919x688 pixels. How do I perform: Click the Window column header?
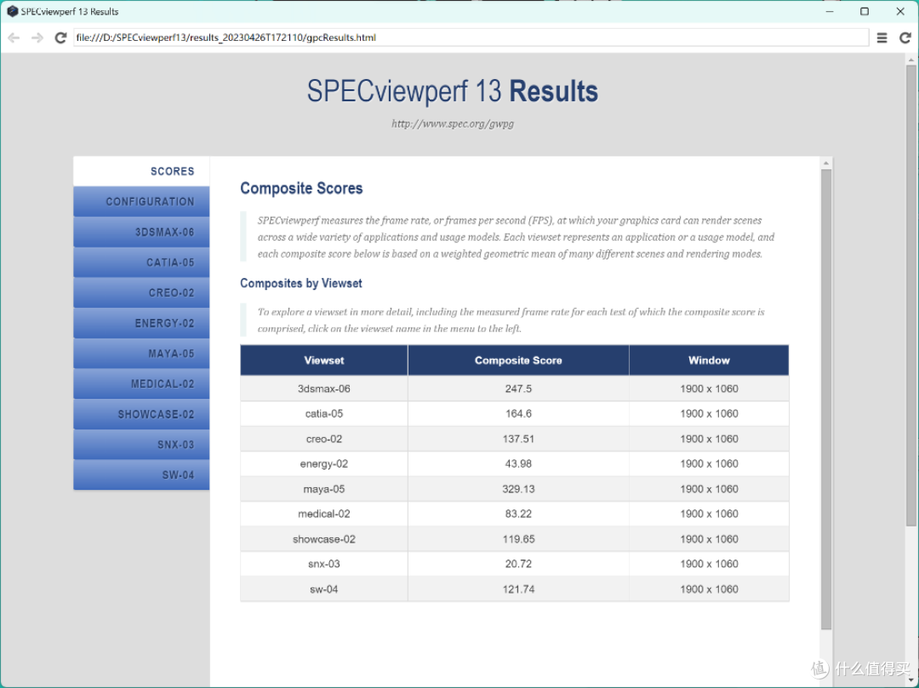coord(709,360)
